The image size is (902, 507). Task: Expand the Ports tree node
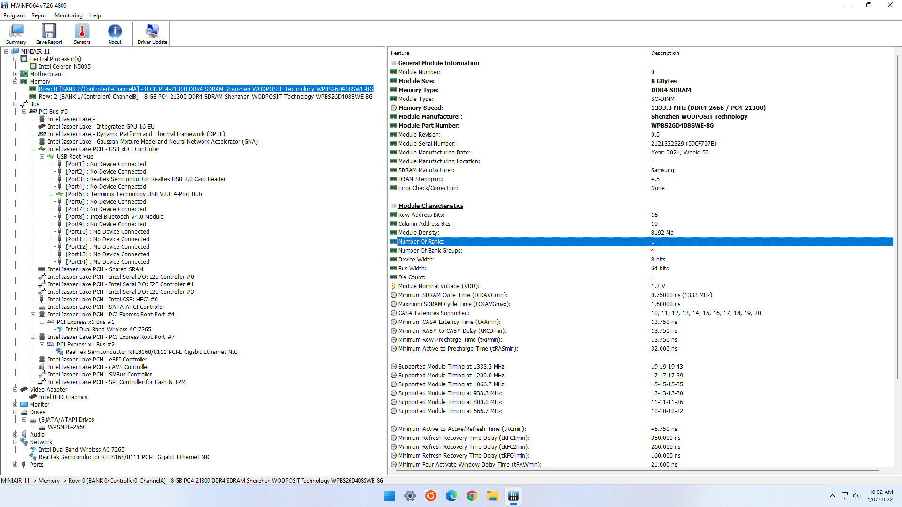pos(16,465)
